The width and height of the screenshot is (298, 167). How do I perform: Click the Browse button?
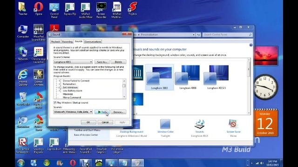click(x=118, y=112)
